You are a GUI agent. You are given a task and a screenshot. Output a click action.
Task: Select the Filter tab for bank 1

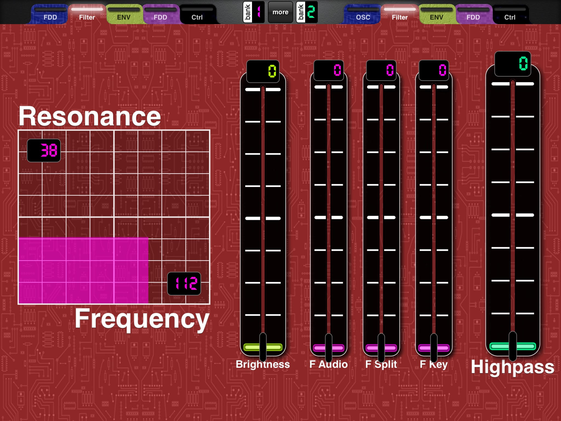(x=87, y=14)
